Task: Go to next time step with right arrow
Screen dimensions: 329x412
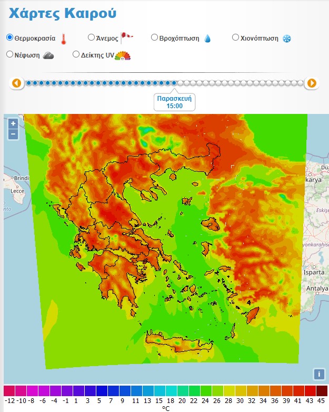Action: (x=312, y=83)
